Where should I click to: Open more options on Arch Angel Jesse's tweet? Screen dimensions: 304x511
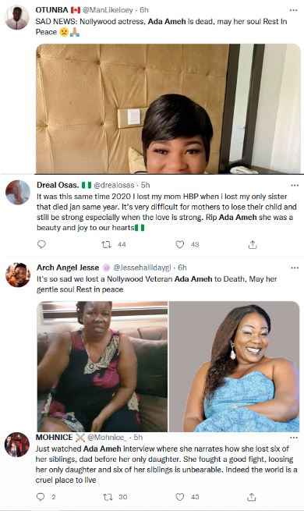click(295, 268)
